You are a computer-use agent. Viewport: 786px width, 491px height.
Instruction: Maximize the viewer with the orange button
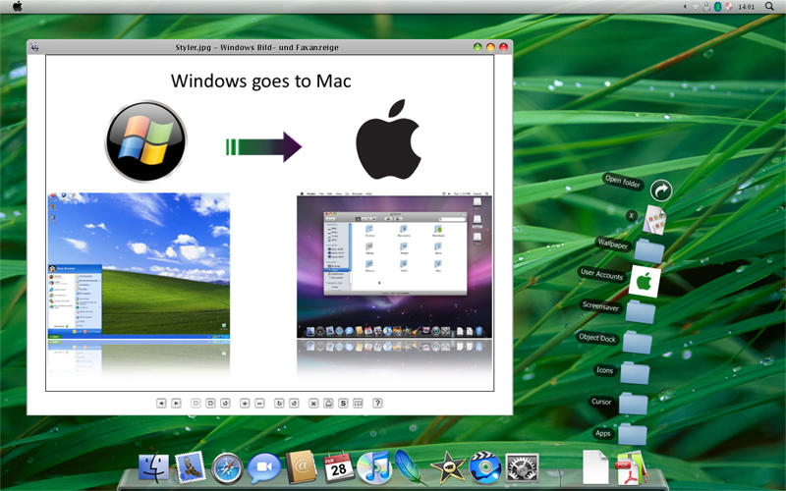[x=490, y=47]
